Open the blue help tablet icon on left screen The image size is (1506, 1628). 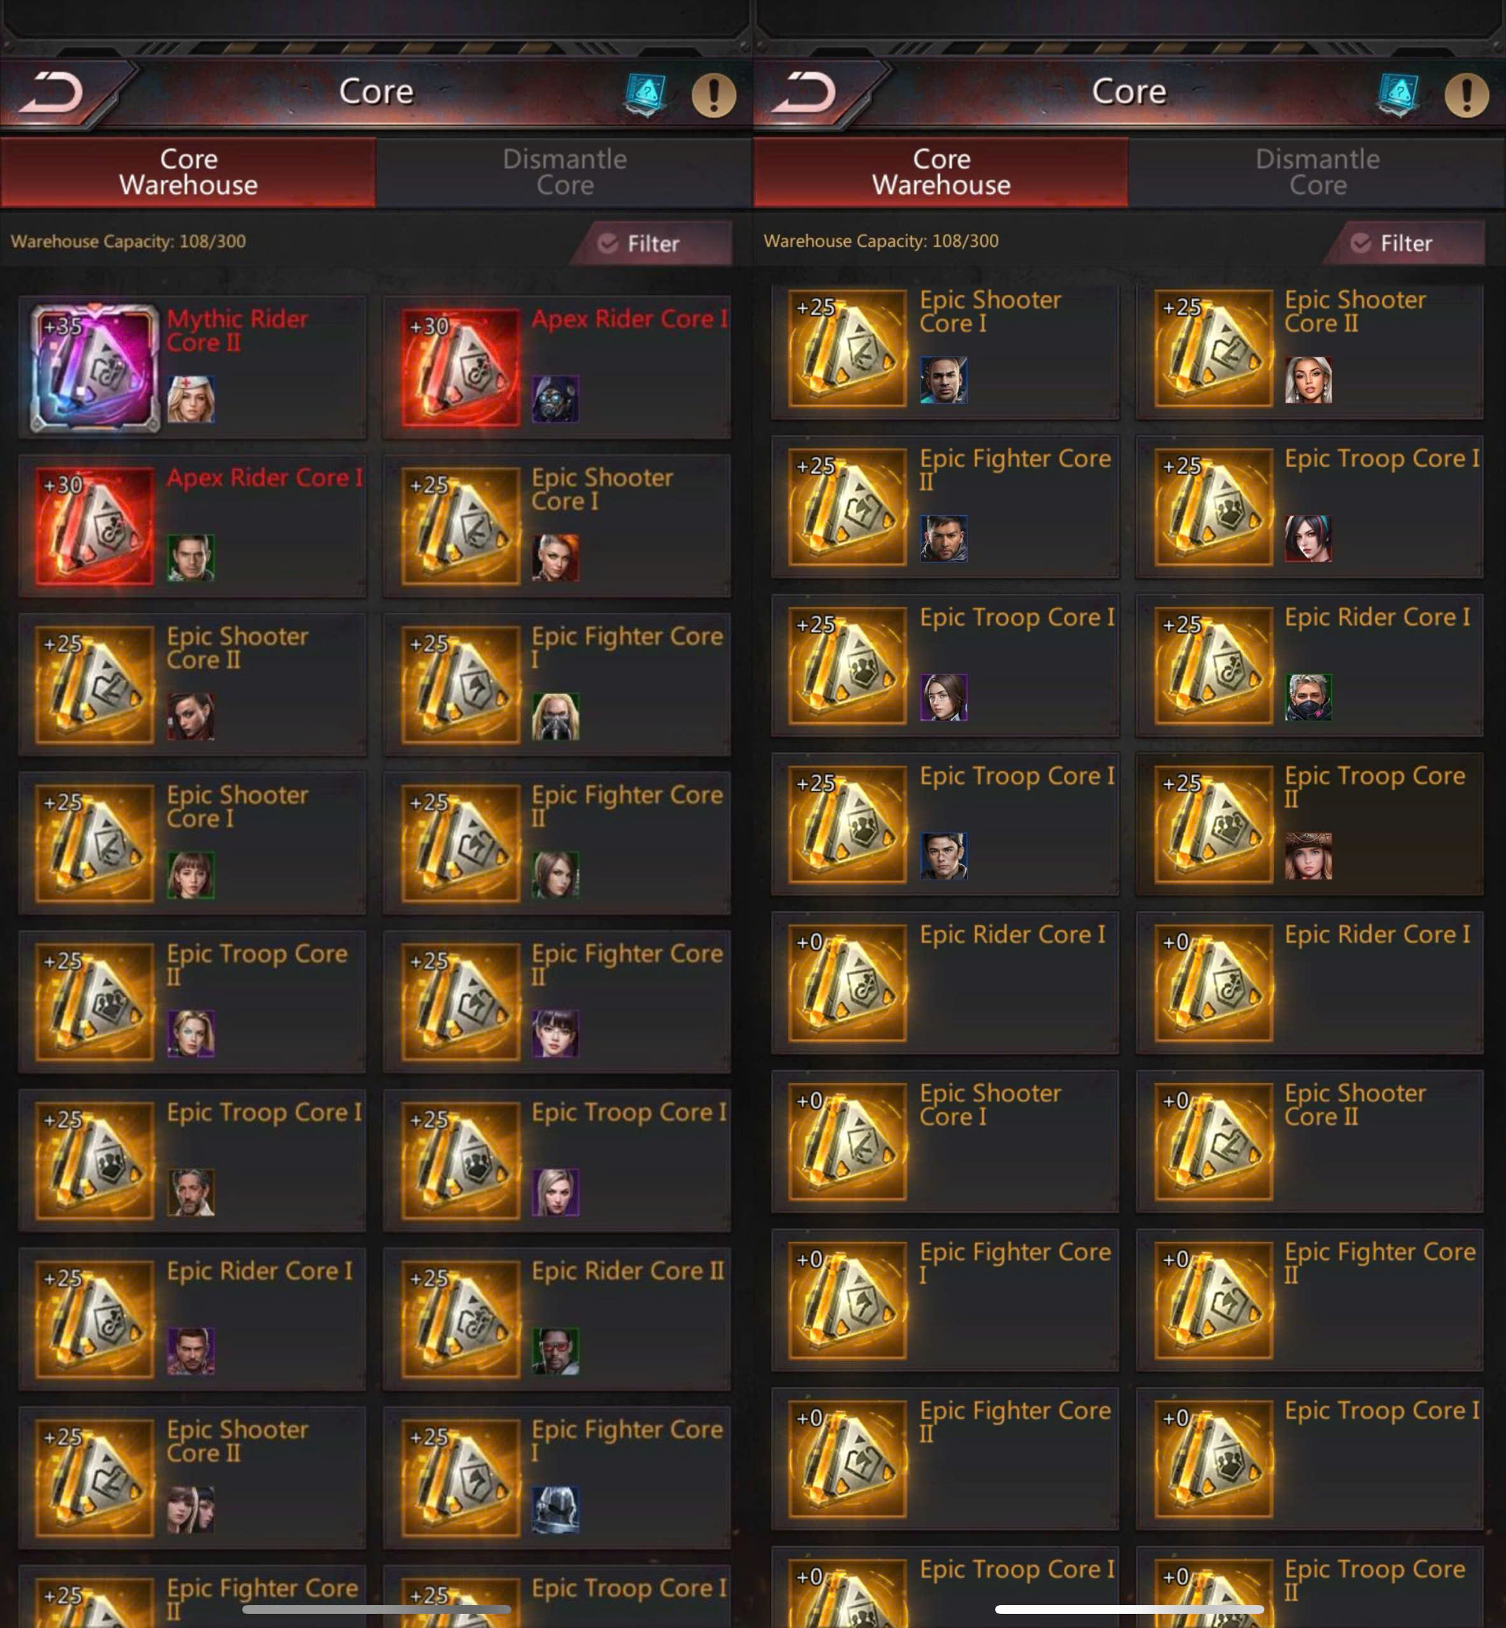point(645,95)
